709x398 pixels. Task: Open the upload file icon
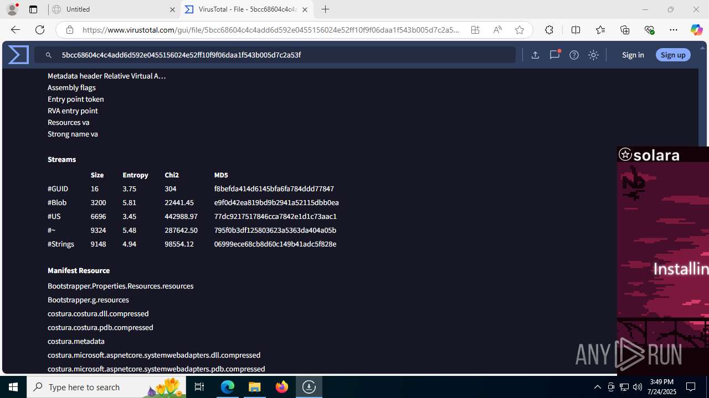click(x=535, y=55)
